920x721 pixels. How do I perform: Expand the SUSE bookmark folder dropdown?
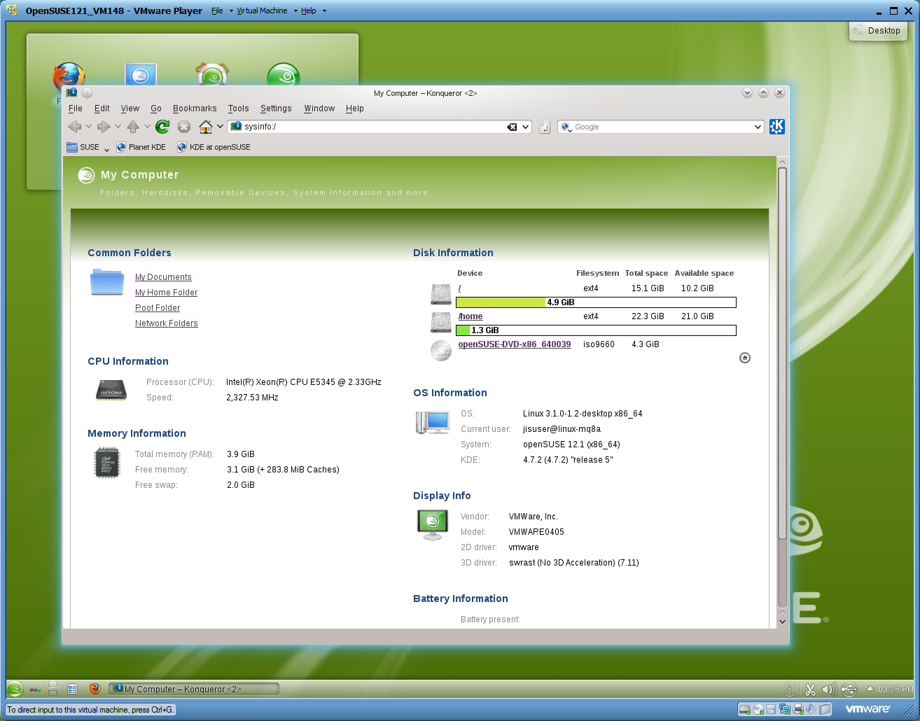tap(106, 147)
